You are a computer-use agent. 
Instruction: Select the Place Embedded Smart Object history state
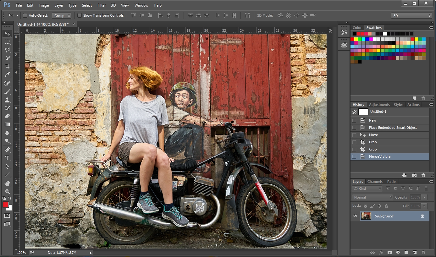point(393,128)
